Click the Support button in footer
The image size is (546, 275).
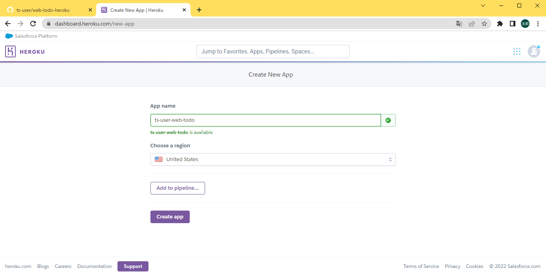click(x=133, y=266)
